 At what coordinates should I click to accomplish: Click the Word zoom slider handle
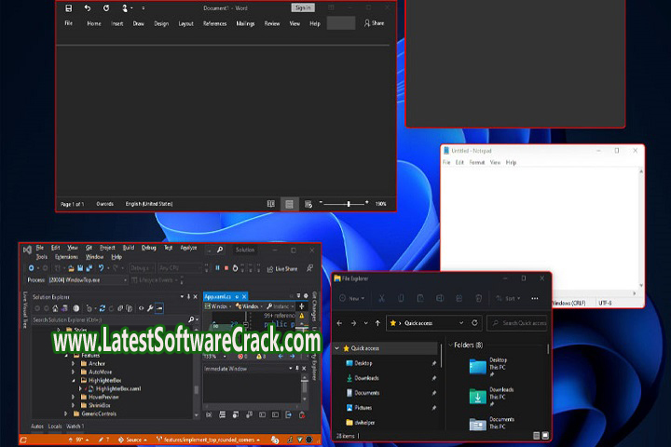(x=349, y=204)
